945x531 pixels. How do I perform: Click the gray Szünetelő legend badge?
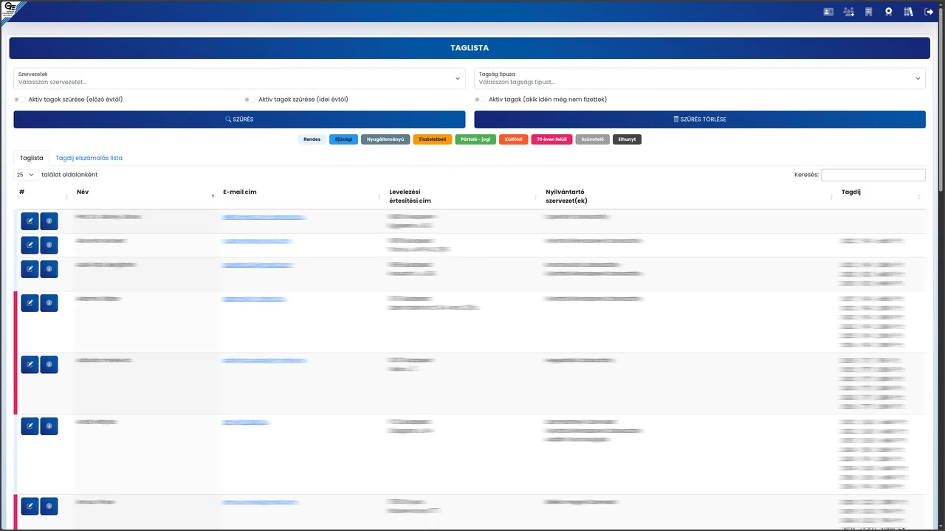(x=592, y=139)
